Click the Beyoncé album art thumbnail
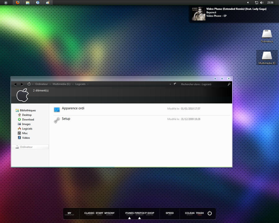 tap(198, 14)
